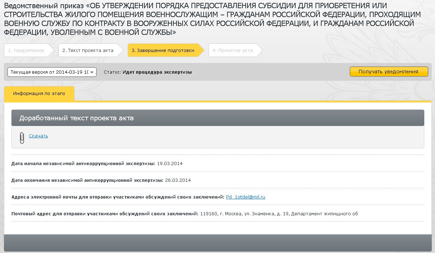Open the Текущая версия dropdown

pyautogui.click(x=52, y=72)
